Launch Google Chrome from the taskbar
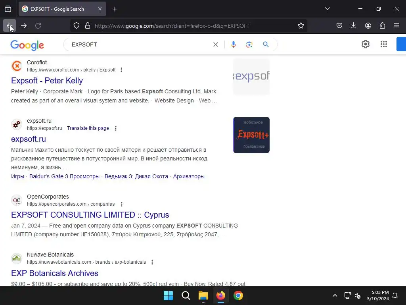406x305 pixels. pos(238,295)
